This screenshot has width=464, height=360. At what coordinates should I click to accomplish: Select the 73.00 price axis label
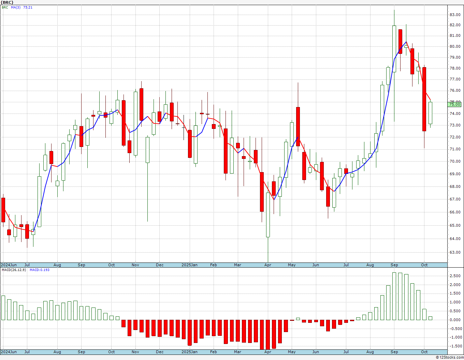click(x=455, y=125)
